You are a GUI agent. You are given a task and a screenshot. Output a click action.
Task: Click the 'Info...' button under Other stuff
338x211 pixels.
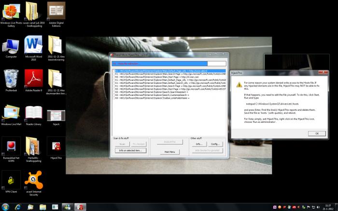[199, 144]
